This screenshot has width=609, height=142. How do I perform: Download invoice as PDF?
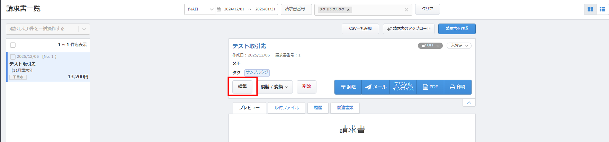430,87
